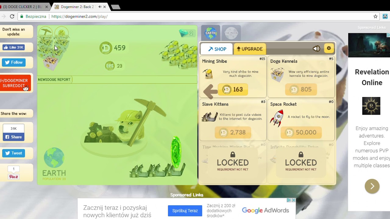
Task: Click the Revelation Online R logo
Action: click(x=371, y=106)
